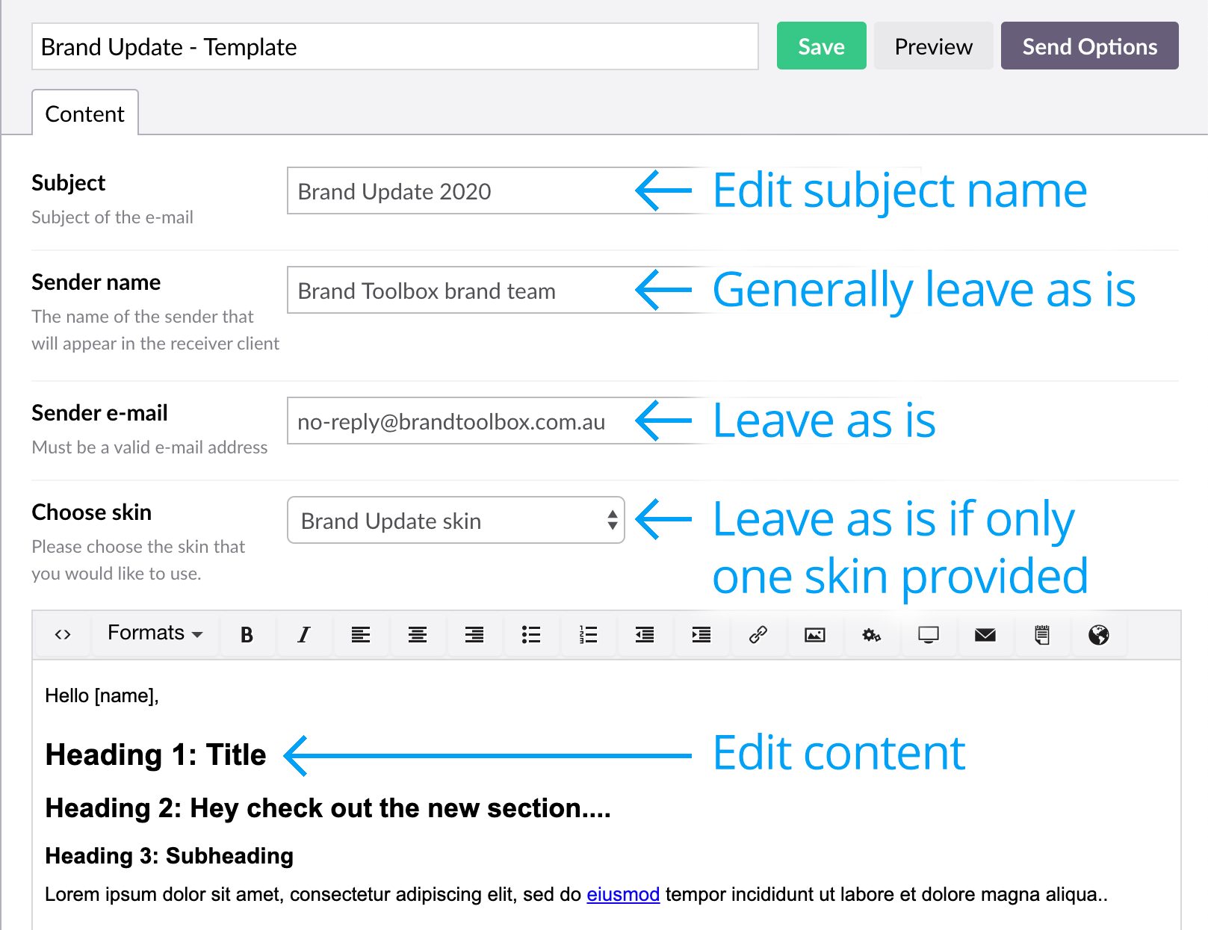Align text left

[361, 635]
